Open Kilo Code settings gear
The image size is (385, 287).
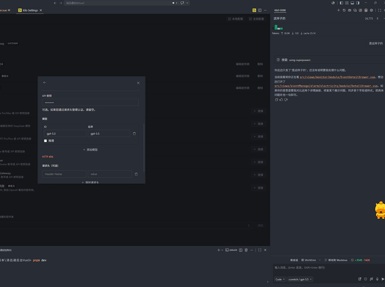371,10
